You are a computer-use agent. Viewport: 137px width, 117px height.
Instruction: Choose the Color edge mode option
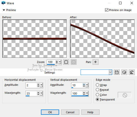coord(97,94)
